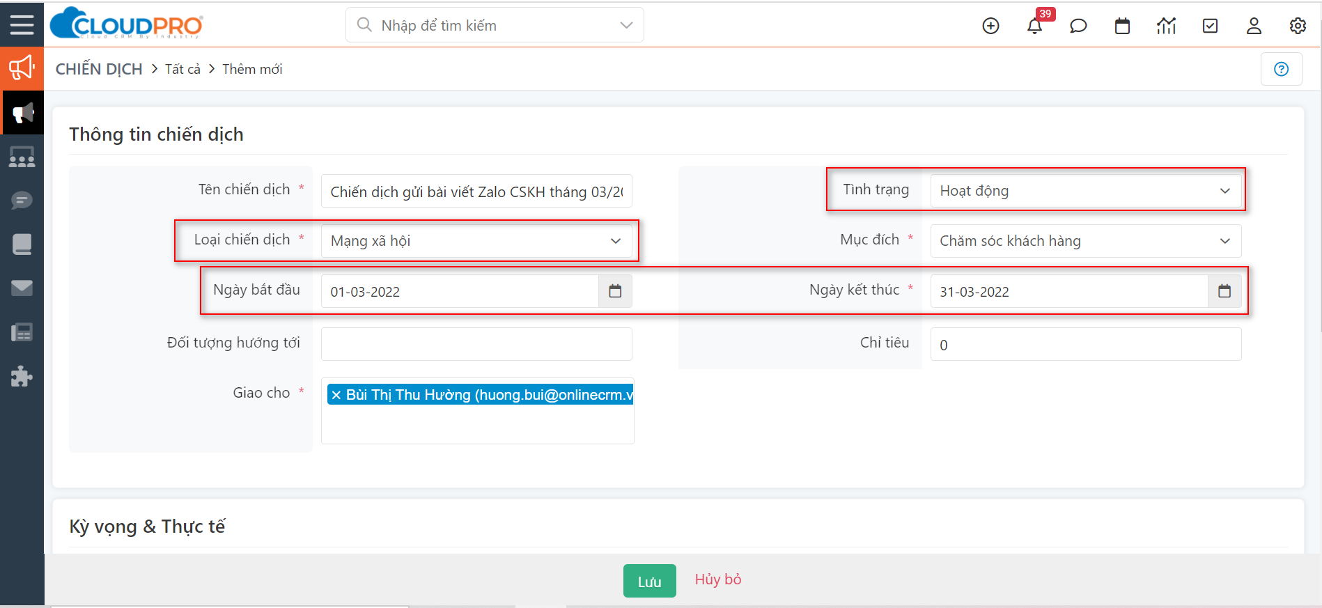Image resolution: width=1322 pixels, height=608 pixels.
Task: Click the help question mark button
Action: (x=1282, y=69)
